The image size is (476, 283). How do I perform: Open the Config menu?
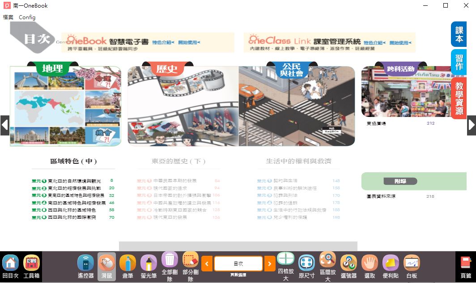pos(27,17)
